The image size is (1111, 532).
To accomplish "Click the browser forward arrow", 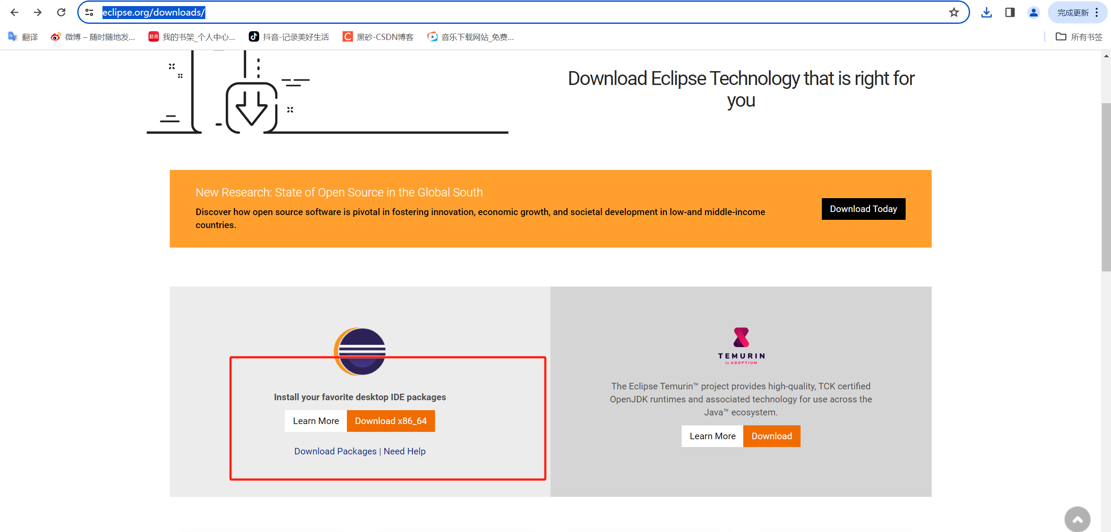I will click(38, 12).
